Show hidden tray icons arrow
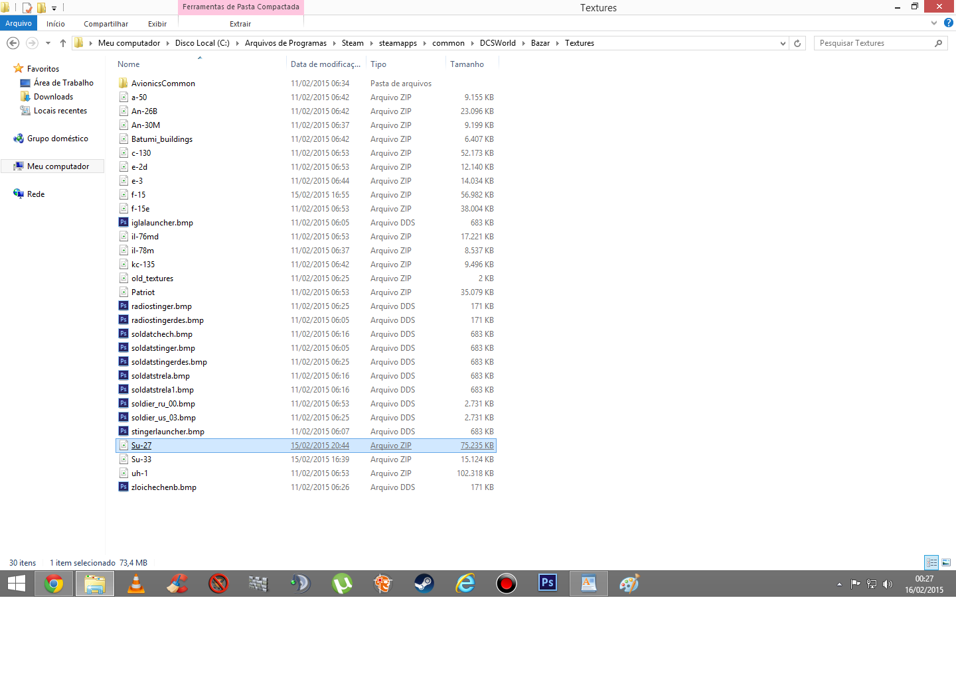The image size is (956, 679). pyautogui.click(x=839, y=584)
